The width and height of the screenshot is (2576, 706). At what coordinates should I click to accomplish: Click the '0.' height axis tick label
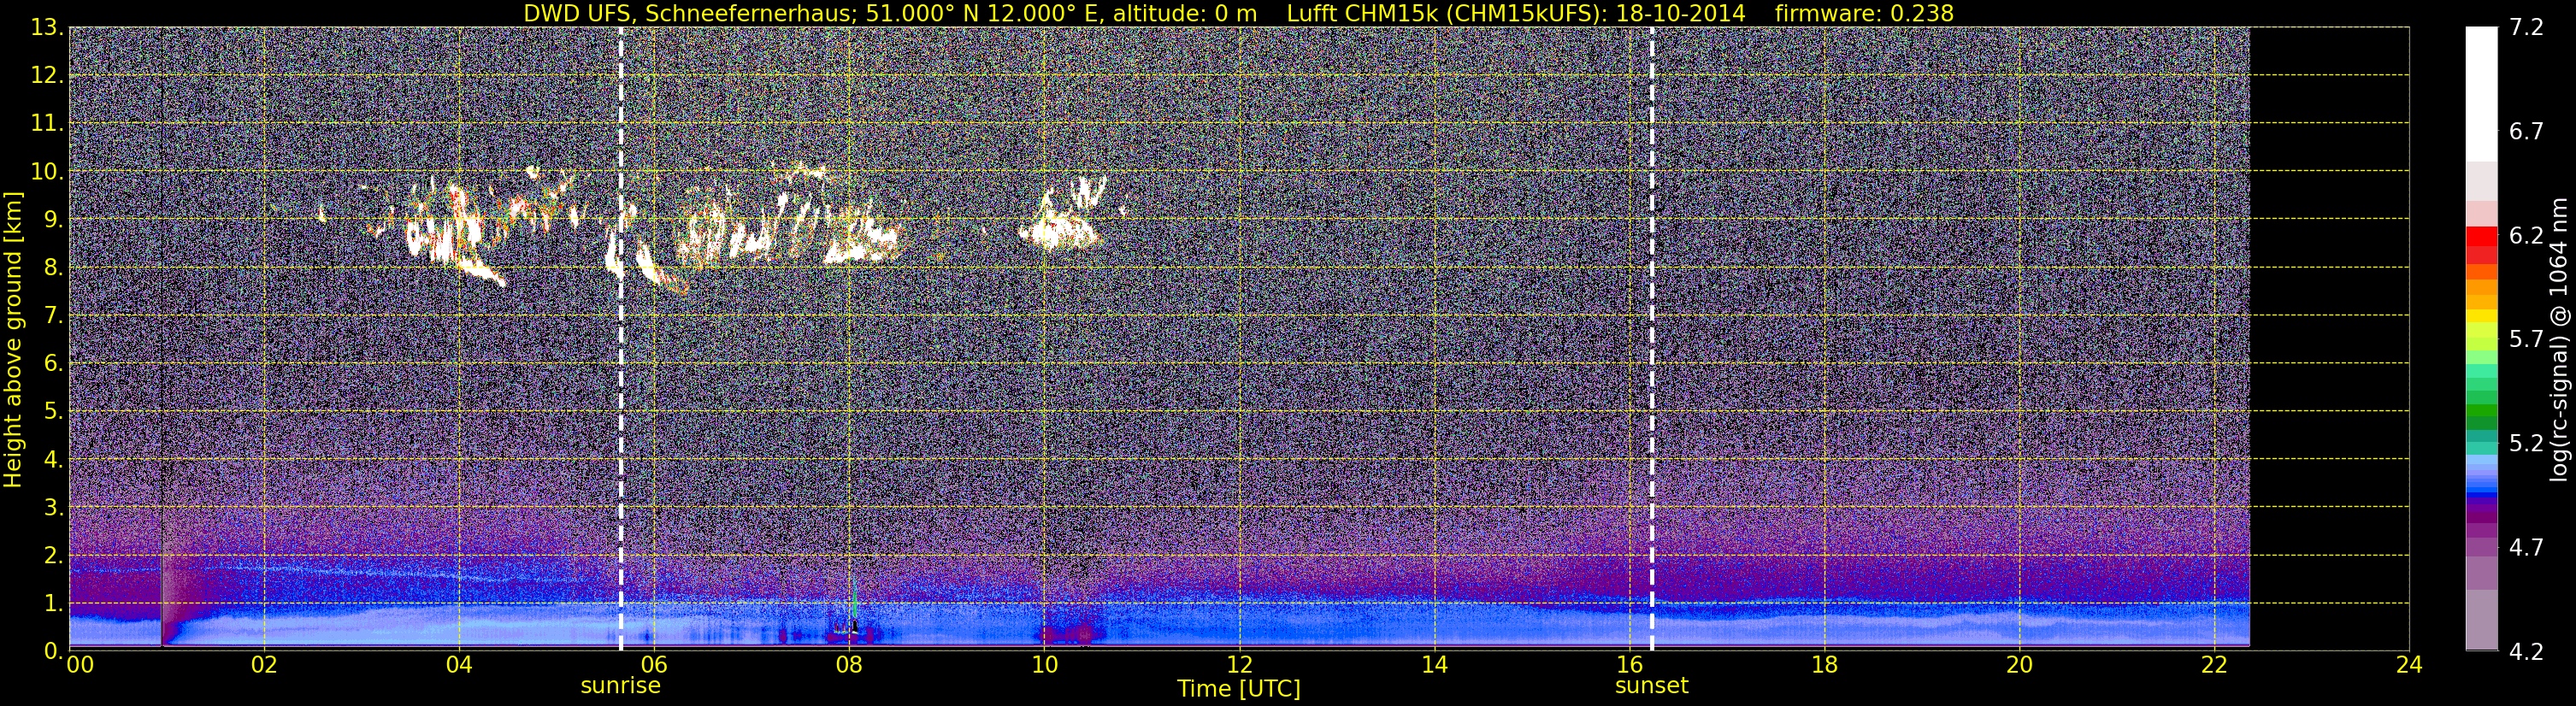[53, 651]
